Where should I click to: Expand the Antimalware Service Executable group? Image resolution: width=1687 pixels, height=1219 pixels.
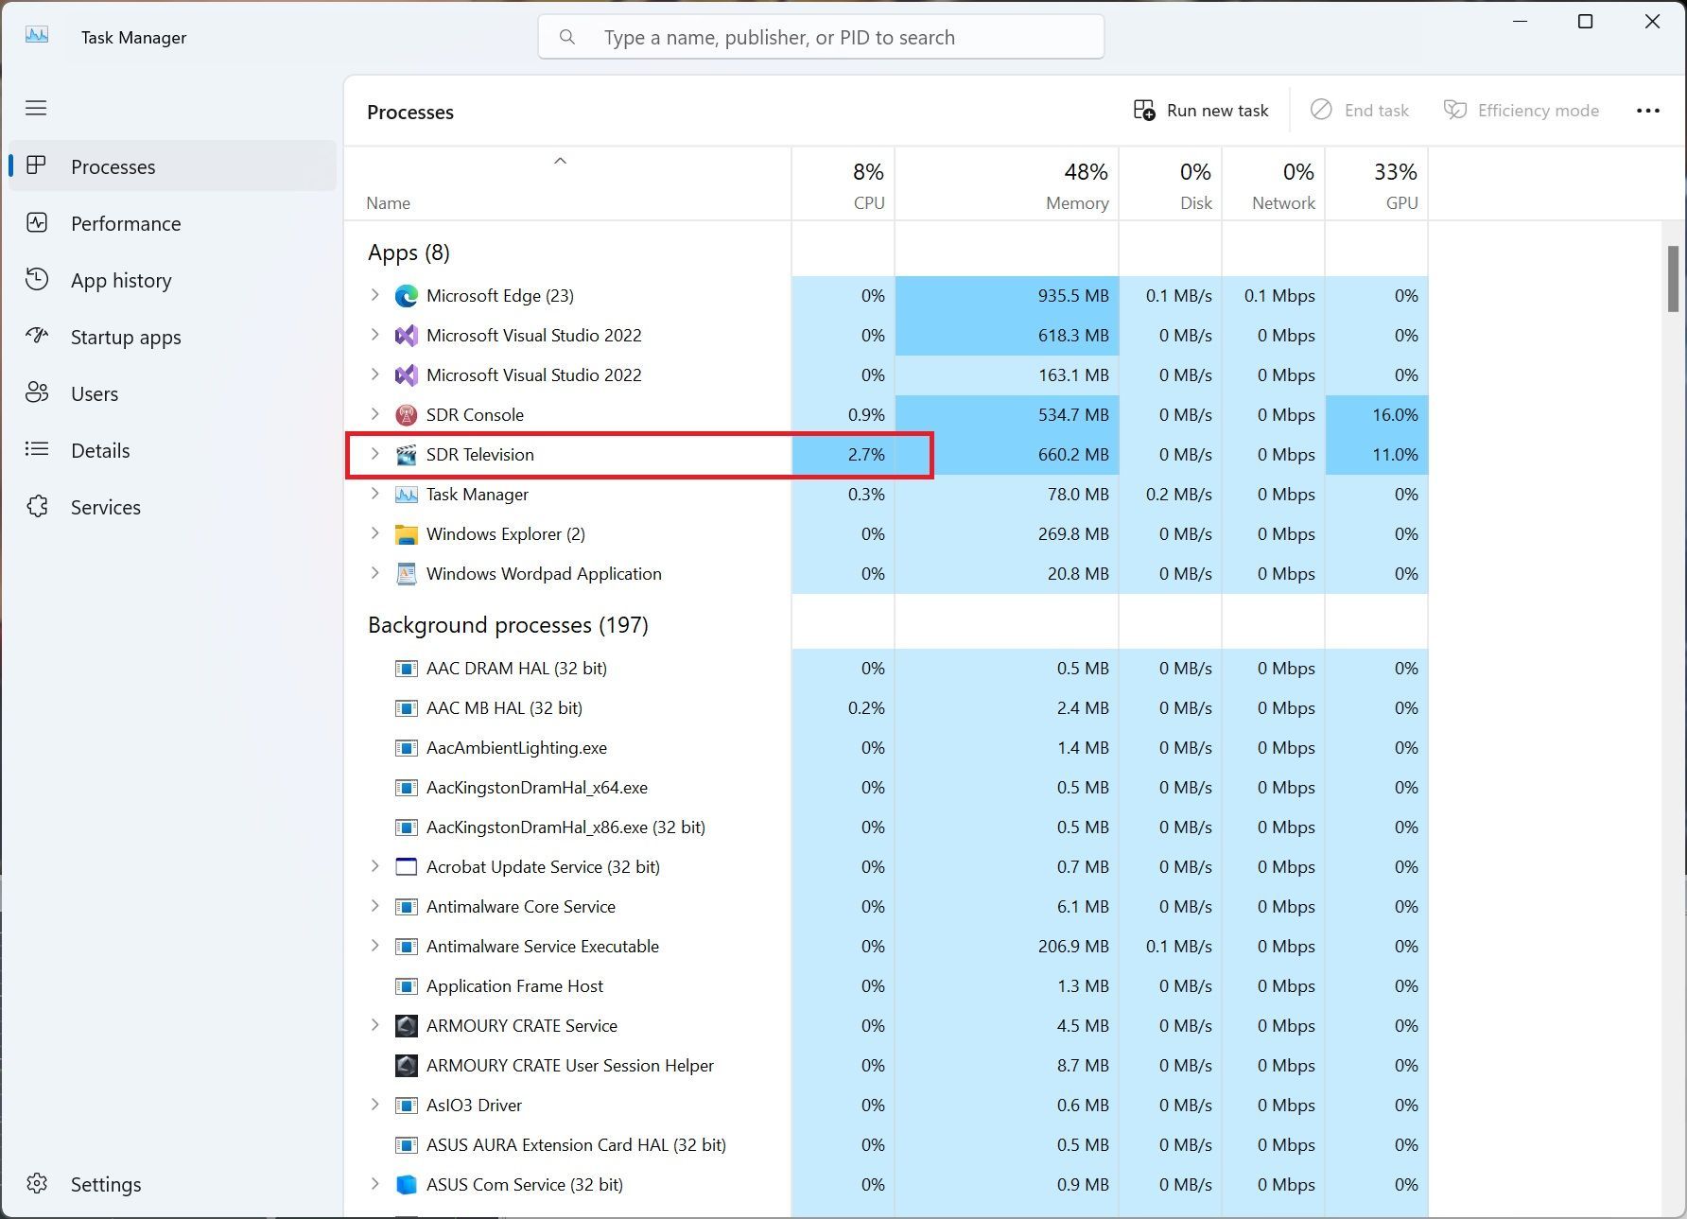coord(374,946)
